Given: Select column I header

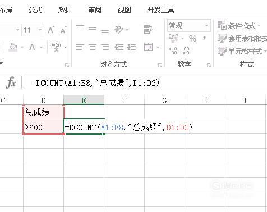Looking at the screenshot, I should tap(245, 100).
